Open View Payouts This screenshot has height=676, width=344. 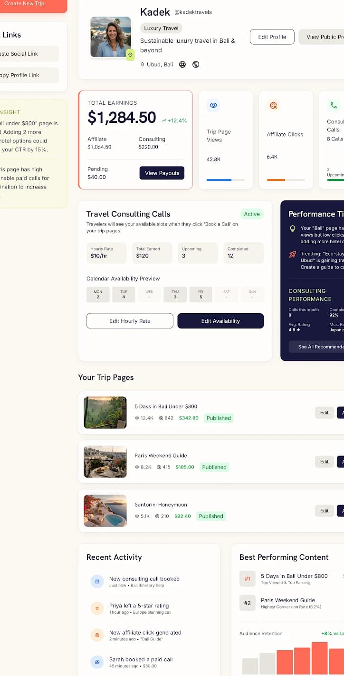point(162,173)
